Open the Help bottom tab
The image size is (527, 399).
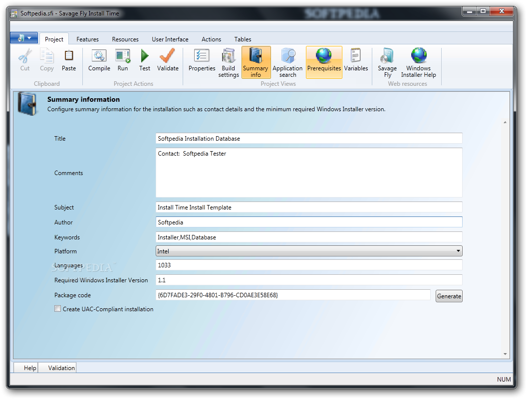[x=26, y=368]
